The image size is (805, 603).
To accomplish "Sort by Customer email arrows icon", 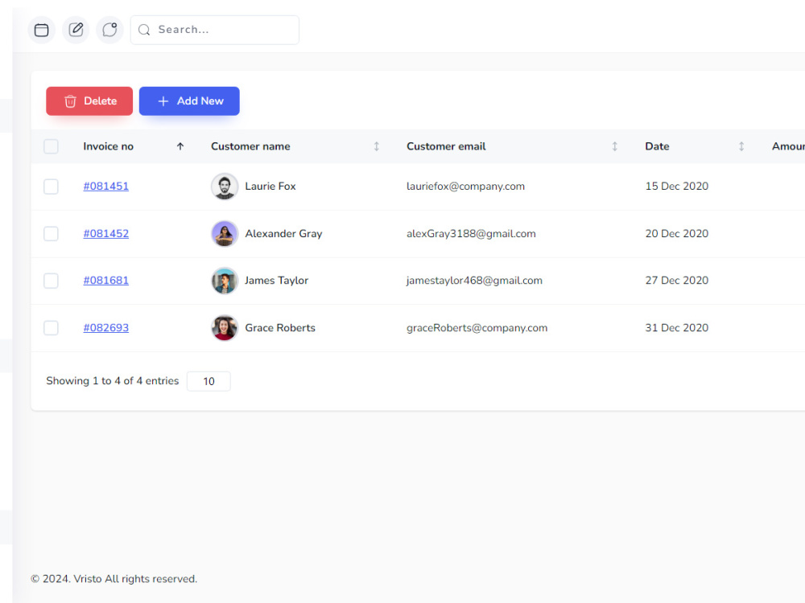I will coord(614,146).
